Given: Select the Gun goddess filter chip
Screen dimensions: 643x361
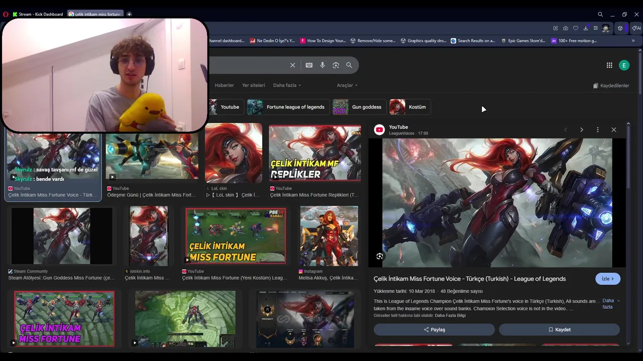Looking at the screenshot, I should coord(359,107).
